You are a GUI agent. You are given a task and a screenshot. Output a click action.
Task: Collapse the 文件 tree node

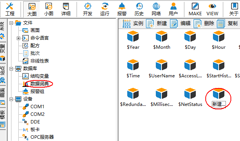11,23
